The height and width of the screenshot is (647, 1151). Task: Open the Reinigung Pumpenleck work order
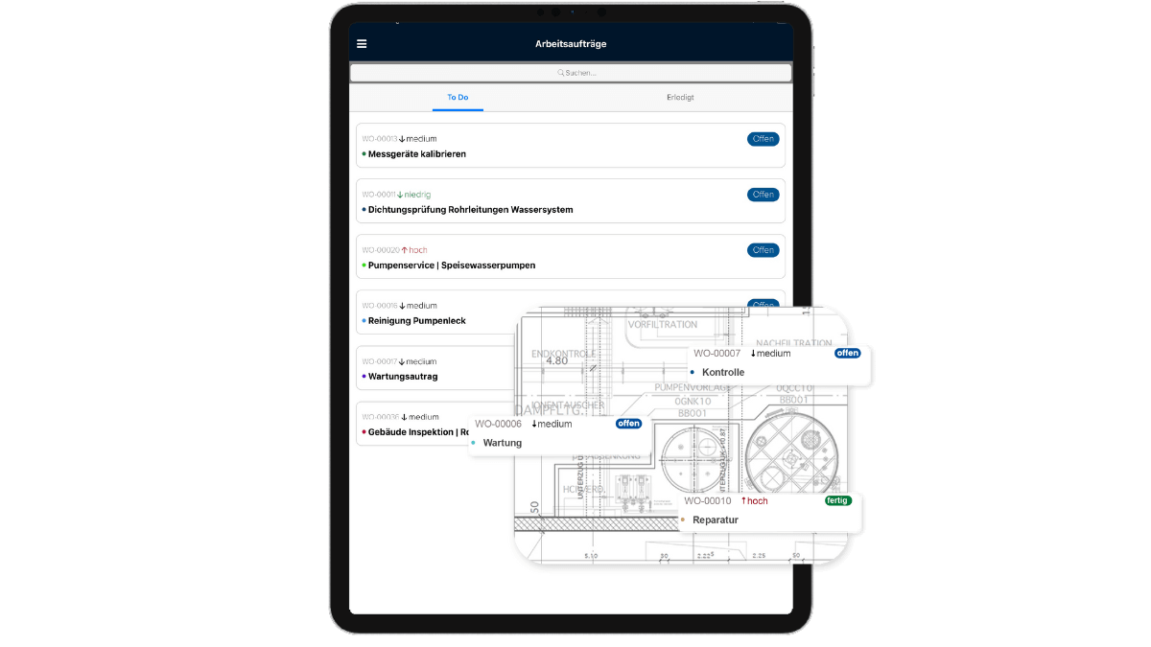tap(417, 321)
